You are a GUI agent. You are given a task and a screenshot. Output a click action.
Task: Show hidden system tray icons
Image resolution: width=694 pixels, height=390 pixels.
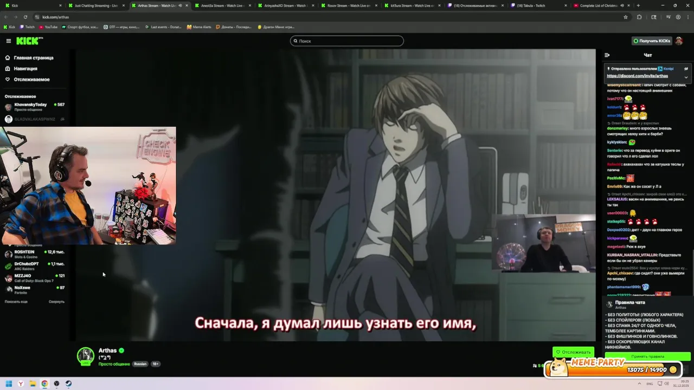640,384
